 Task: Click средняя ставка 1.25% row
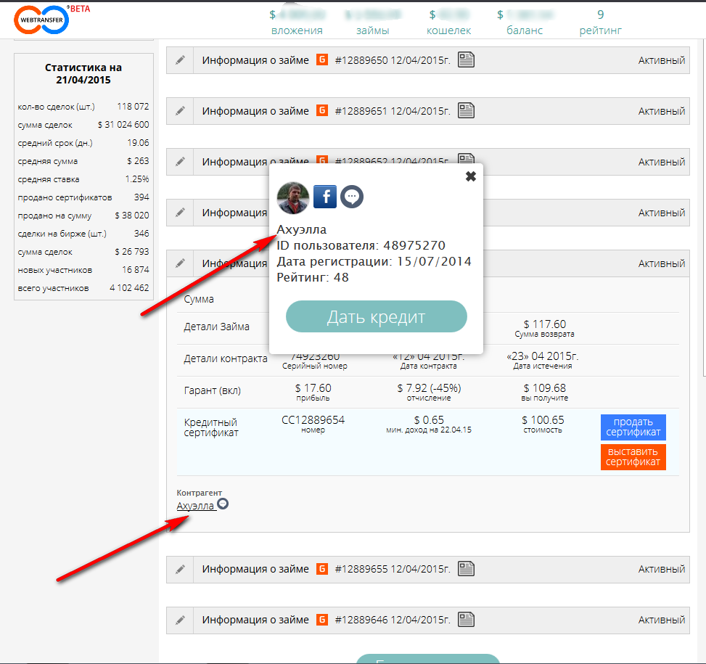pyautogui.click(x=83, y=179)
